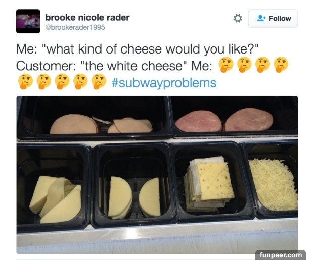
Task: Click the Follow button
Action: coord(273,18)
